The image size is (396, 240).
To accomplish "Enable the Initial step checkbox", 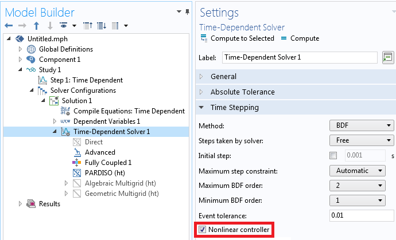I will pos(333,156).
